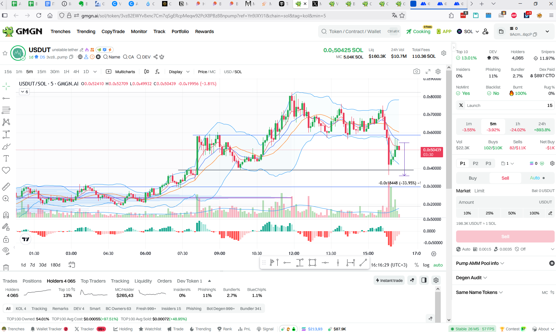Open bubble map icon beside Instant trade
Viewport: 556px width, 332px height.
(x=412, y=280)
